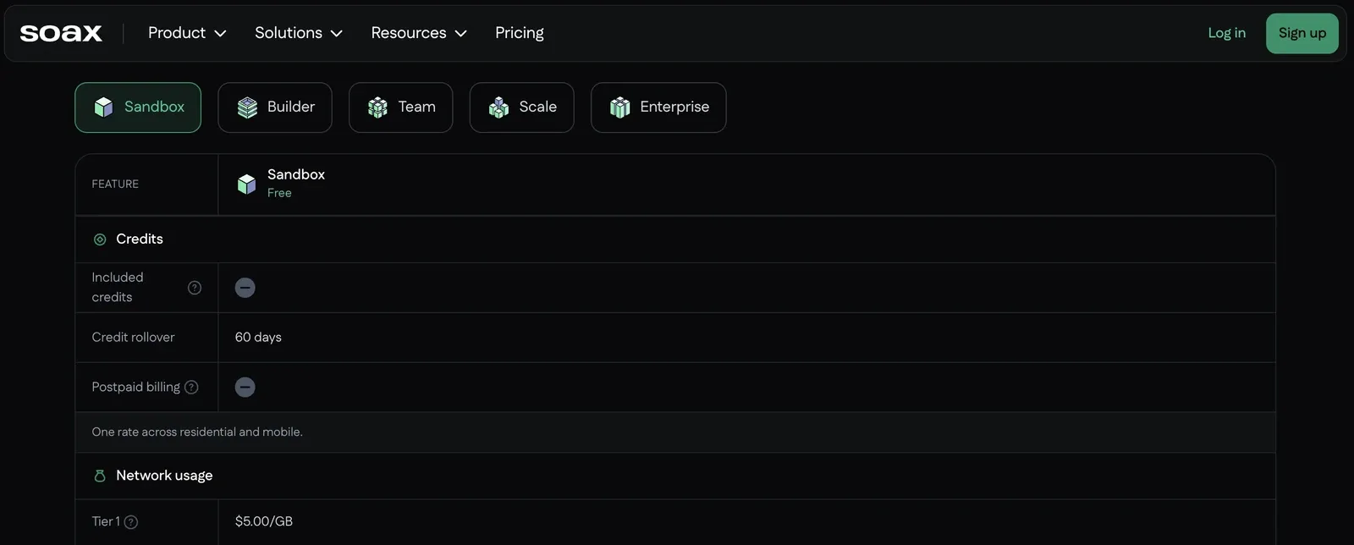Expand the Solutions menu
This screenshot has width=1354, height=545.
[299, 33]
